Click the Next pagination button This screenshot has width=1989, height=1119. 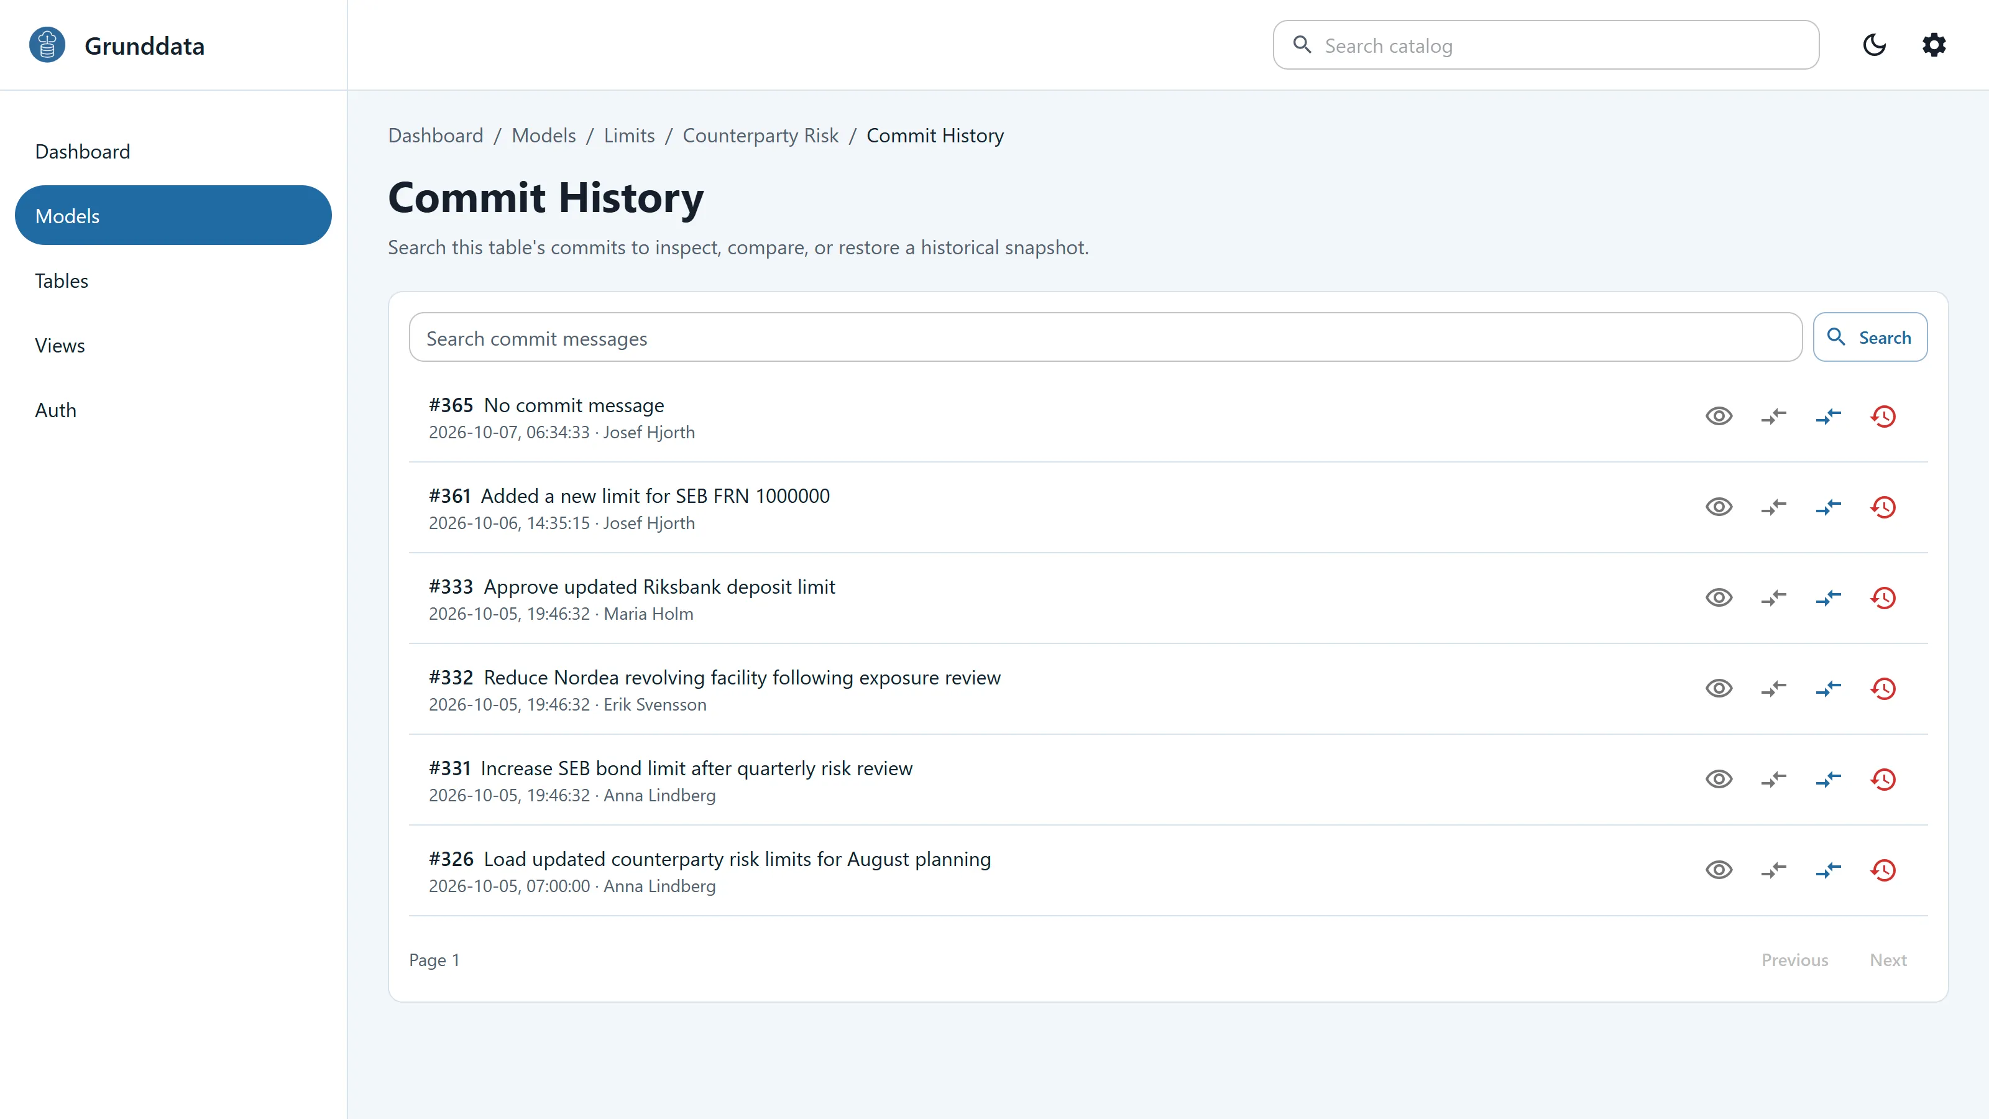(1888, 960)
